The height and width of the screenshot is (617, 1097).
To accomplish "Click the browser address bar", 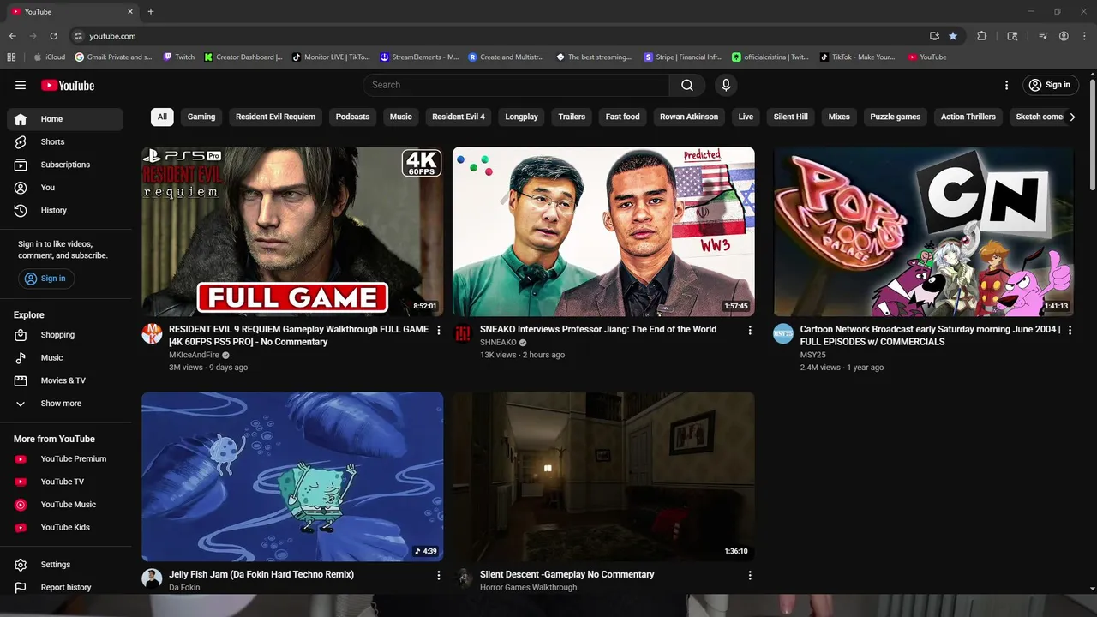I will coord(497,36).
